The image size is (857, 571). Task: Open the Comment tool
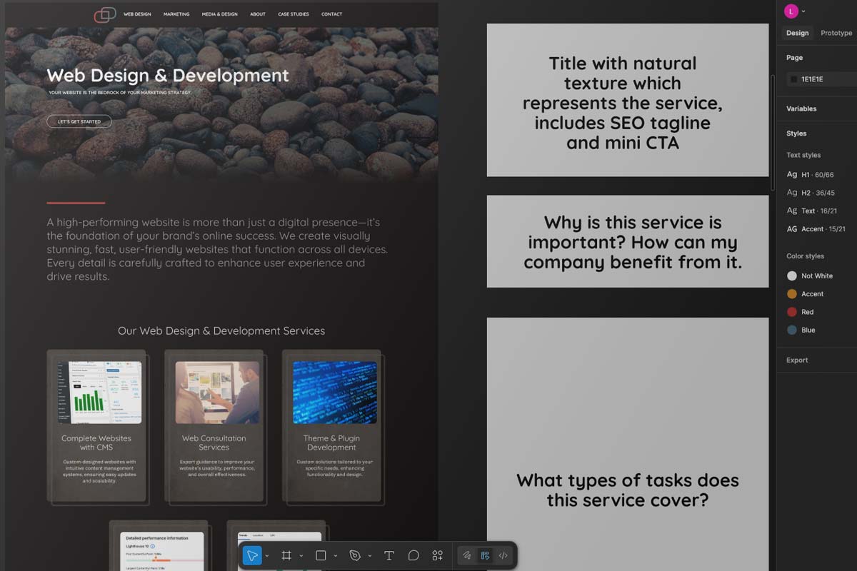click(414, 555)
